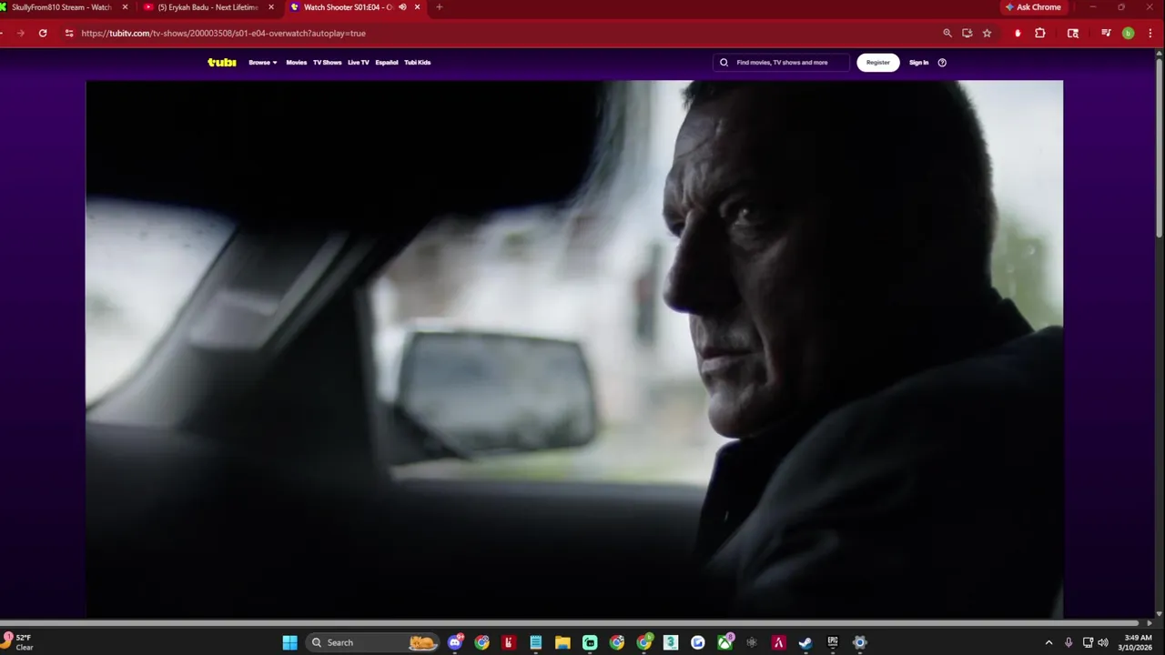Go to Live TV
The image size is (1165, 655).
pos(359,63)
